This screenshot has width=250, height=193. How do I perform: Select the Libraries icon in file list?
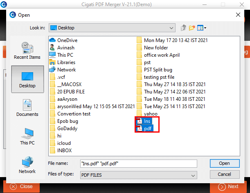(52, 62)
